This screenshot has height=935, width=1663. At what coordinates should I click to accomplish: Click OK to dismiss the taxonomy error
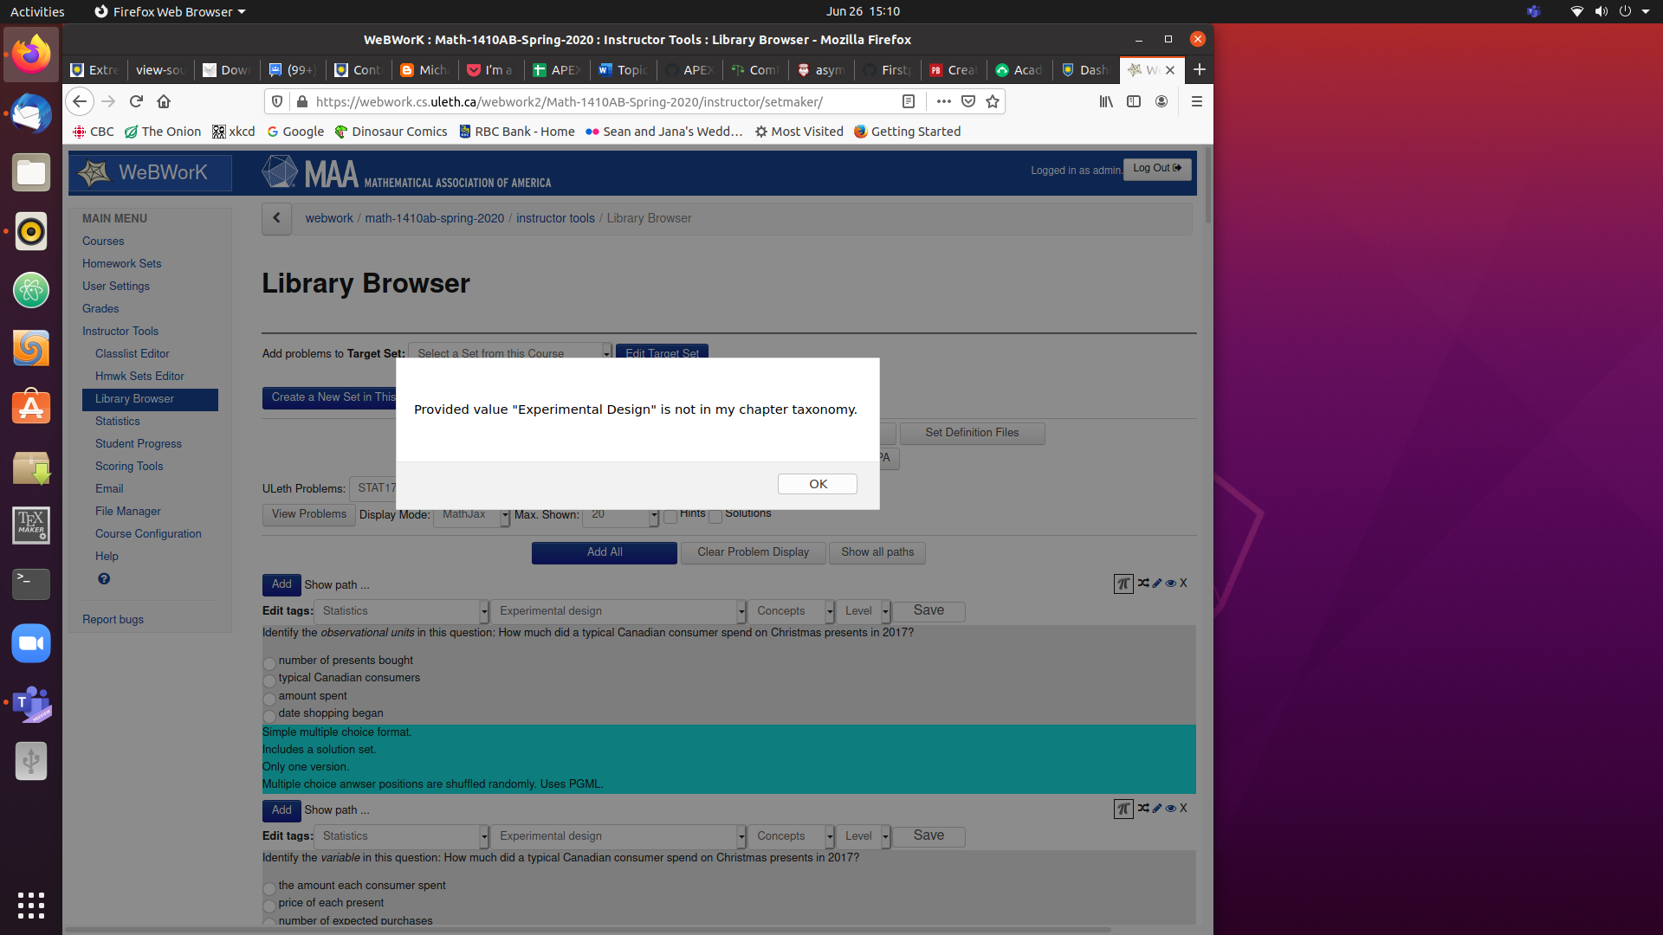click(818, 483)
